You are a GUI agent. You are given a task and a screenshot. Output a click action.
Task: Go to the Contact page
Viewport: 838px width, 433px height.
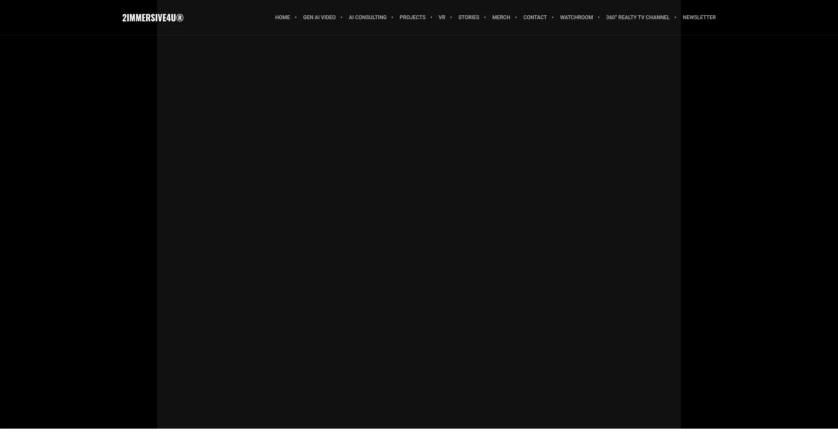[x=535, y=17]
